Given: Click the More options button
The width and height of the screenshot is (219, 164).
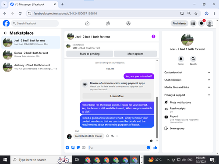Looking at the screenshot, I should [135, 54].
